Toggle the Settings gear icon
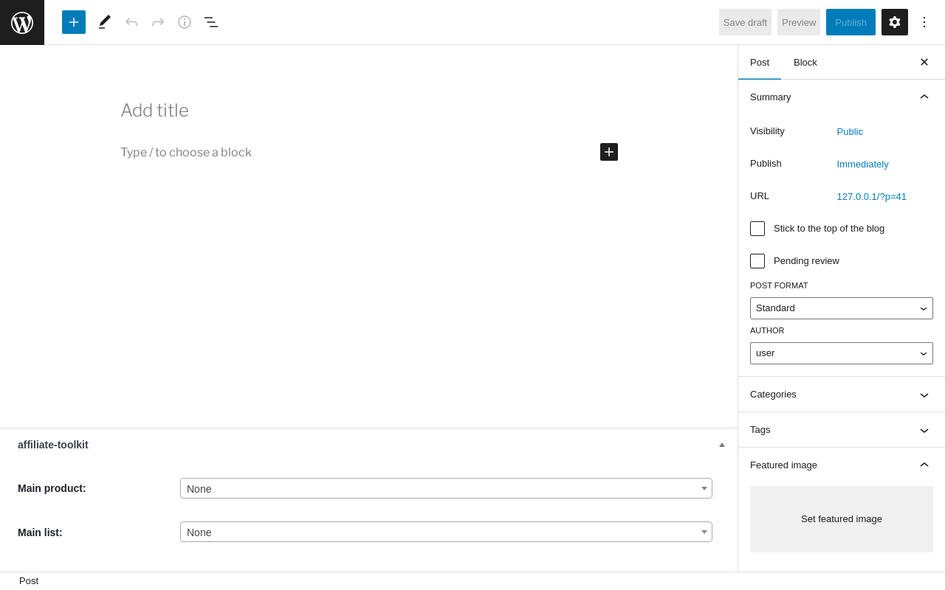Viewport: 945px width, 590px height. point(895,22)
